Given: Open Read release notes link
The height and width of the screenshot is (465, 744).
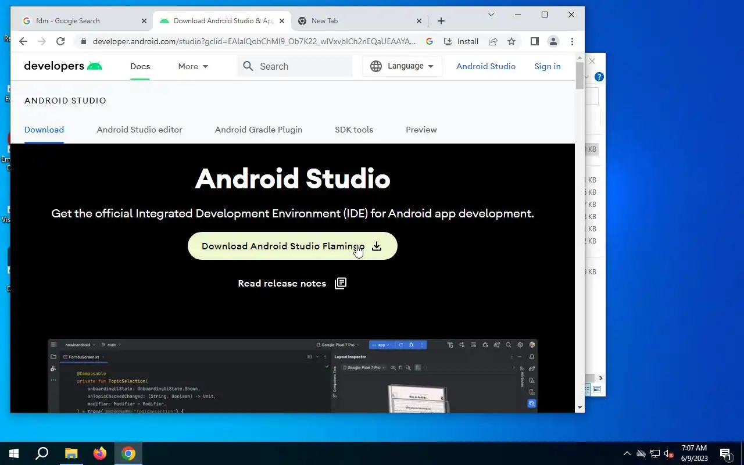Looking at the screenshot, I should 292,283.
